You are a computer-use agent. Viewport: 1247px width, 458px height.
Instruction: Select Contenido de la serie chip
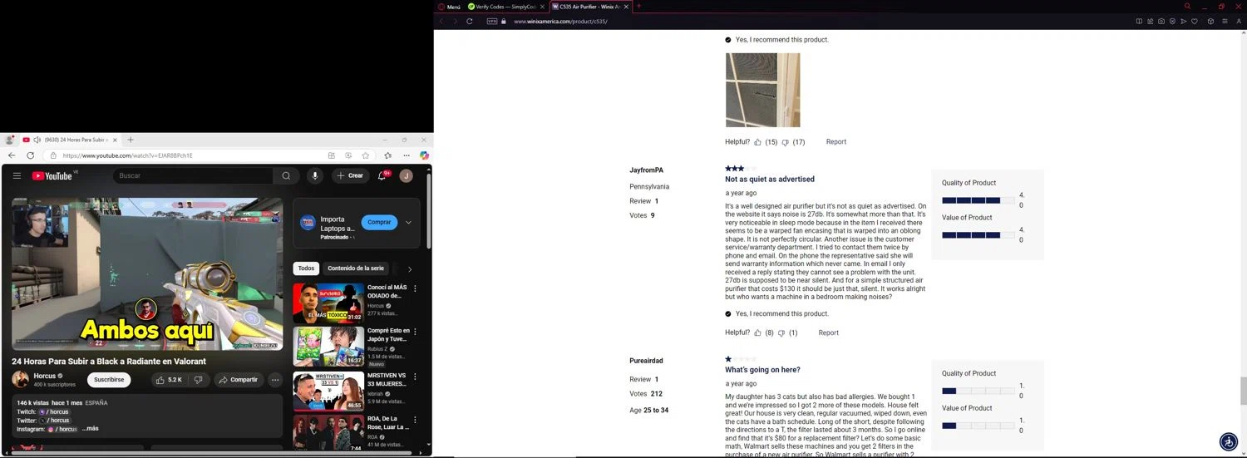[356, 268]
